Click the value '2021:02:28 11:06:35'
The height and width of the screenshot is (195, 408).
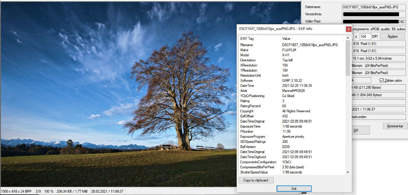coord(297,86)
